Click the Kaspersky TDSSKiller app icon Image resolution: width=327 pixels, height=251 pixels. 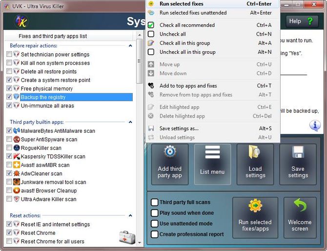click(x=17, y=156)
